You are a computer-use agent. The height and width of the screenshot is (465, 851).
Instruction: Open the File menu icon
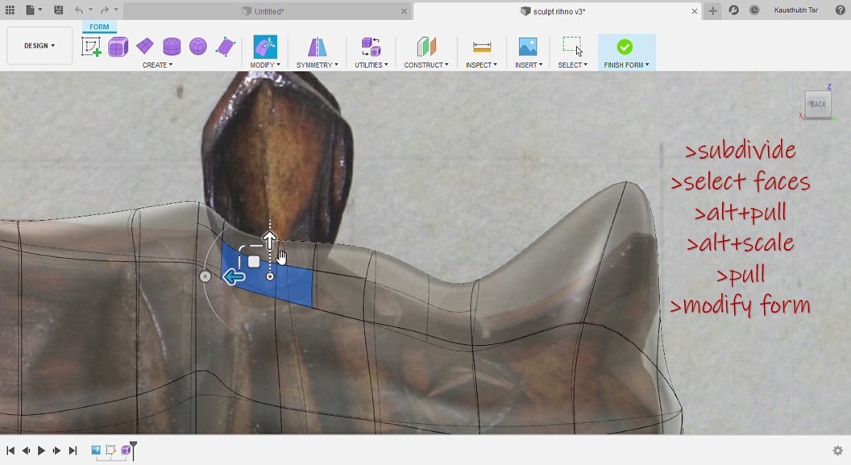coord(31,10)
